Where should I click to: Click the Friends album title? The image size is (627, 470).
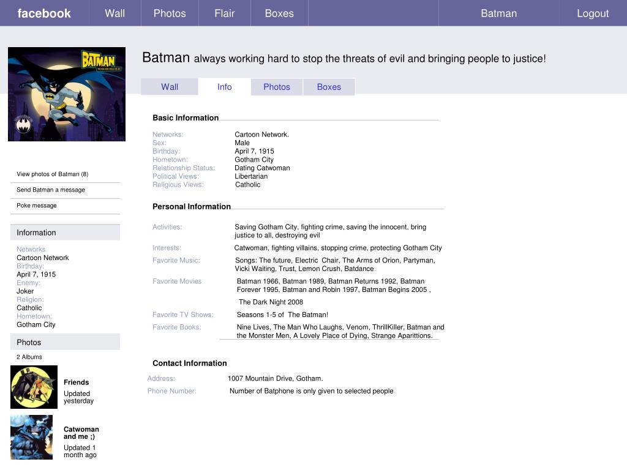pos(76,382)
